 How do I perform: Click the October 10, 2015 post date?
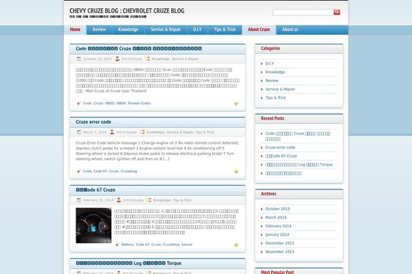click(98, 59)
